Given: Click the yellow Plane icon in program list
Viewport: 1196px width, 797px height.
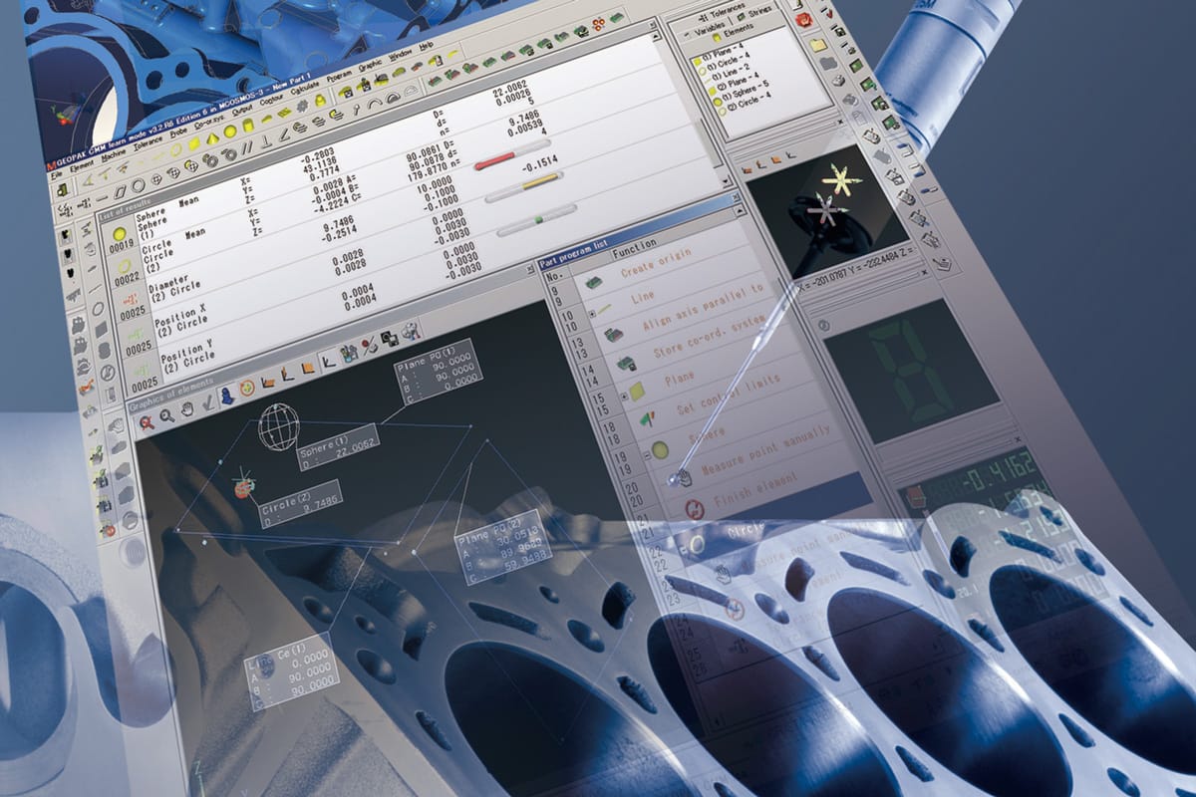Looking at the screenshot, I should click(x=637, y=390).
